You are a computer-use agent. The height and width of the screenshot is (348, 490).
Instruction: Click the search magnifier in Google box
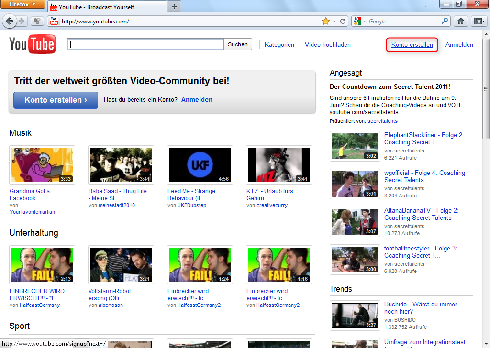pyautogui.click(x=445, y=21)
